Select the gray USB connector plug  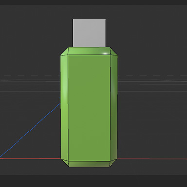(x=89, y=33)
